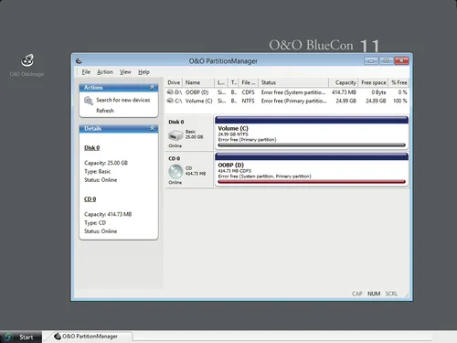
Task: Click the NTFS file system cell
Action: coord(248,101)
